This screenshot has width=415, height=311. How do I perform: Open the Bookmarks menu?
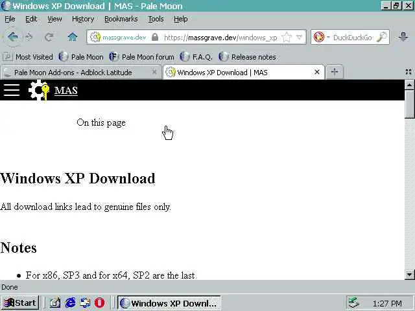[x=121, y=19]
